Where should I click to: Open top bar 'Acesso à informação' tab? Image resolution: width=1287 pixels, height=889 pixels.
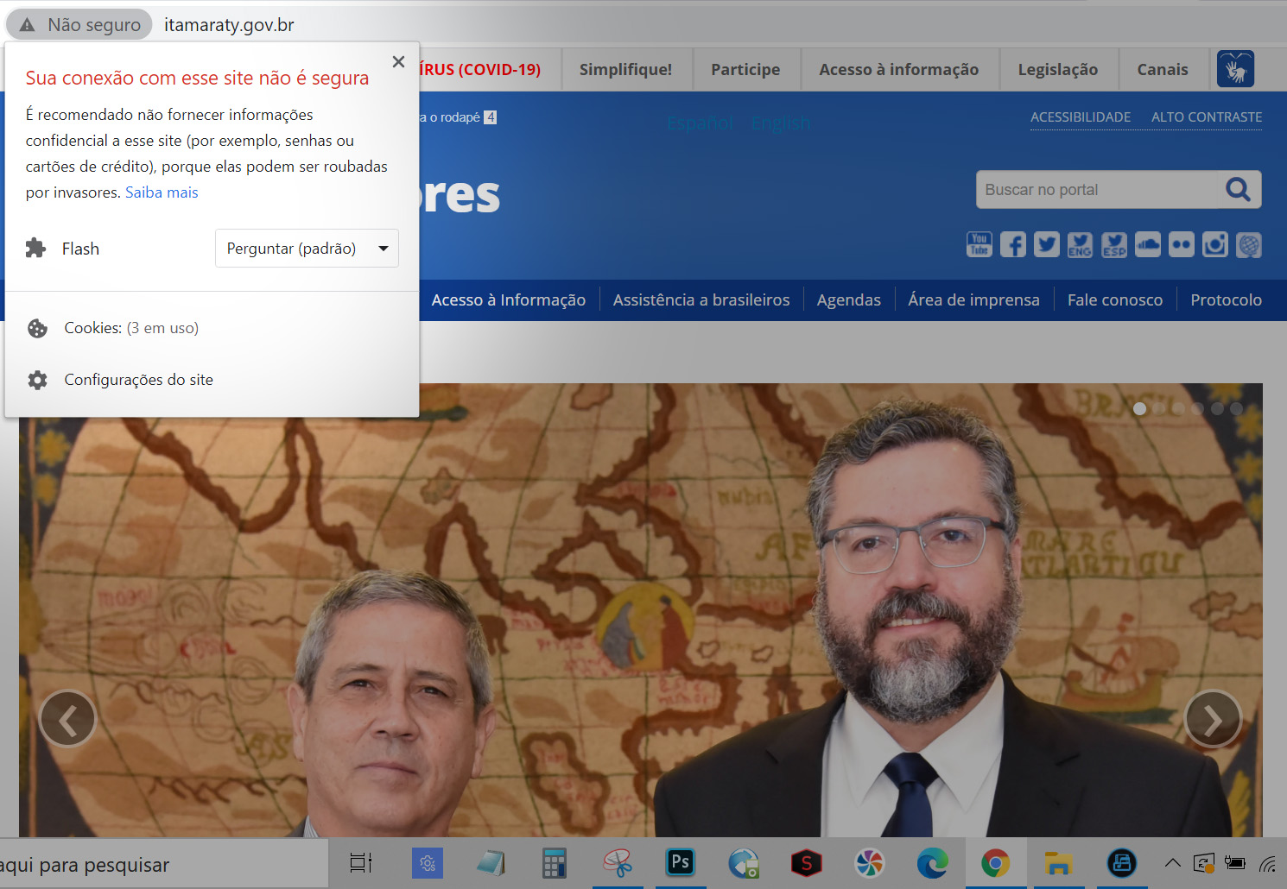899,70
